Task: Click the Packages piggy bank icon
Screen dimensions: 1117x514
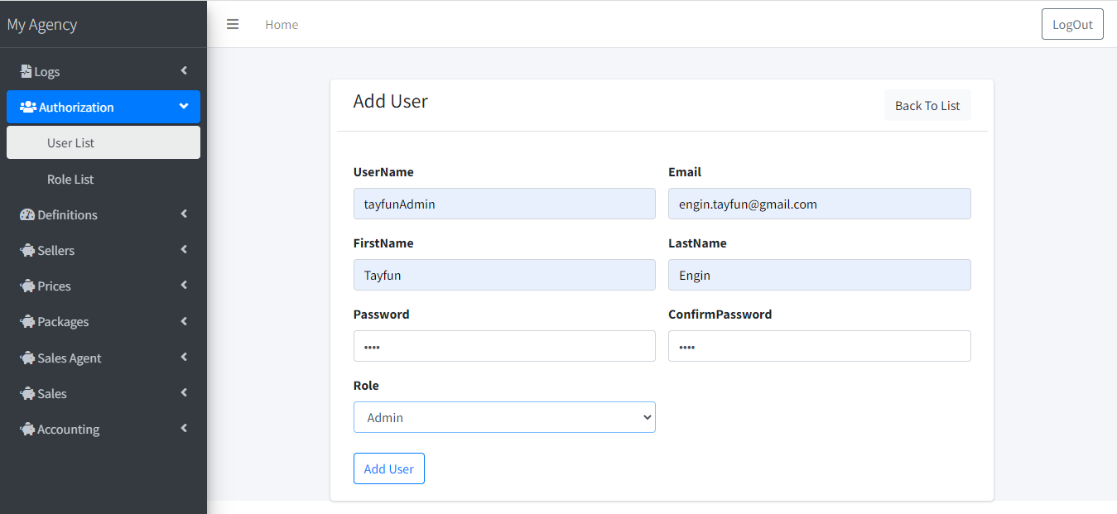Action: click(27, 321)
